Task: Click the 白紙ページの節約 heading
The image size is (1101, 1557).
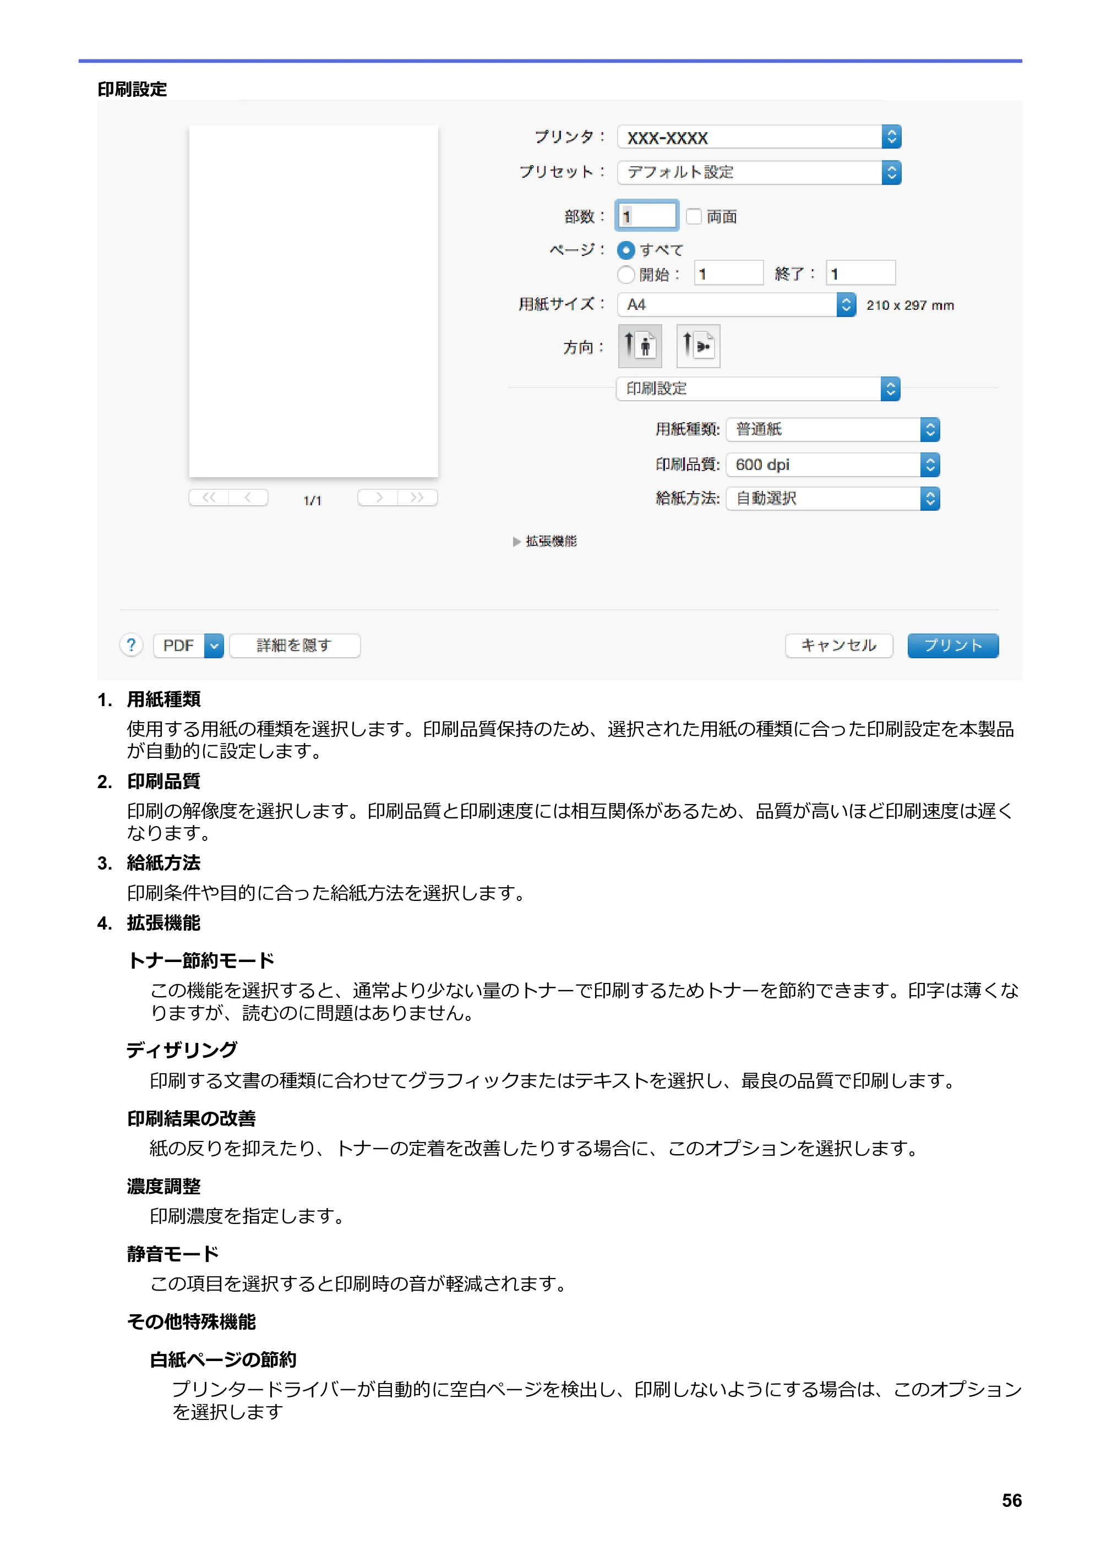Action: [223, 1359]
